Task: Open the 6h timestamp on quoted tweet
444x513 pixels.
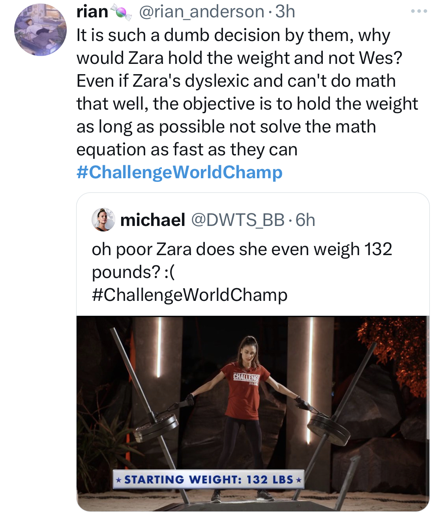Action: (305, 220)
